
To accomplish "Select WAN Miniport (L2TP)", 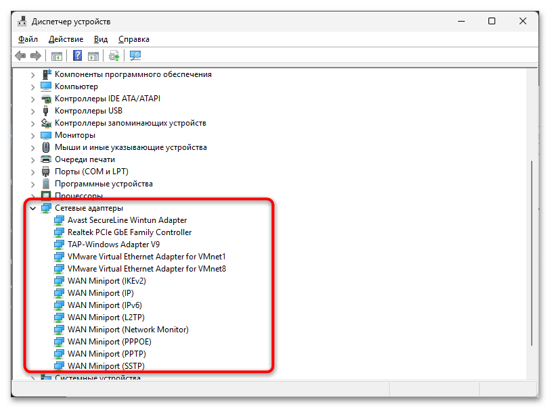I will (x=106, y=317).
